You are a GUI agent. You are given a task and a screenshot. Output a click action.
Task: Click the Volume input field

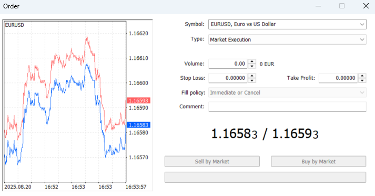(x=228, y=64)
